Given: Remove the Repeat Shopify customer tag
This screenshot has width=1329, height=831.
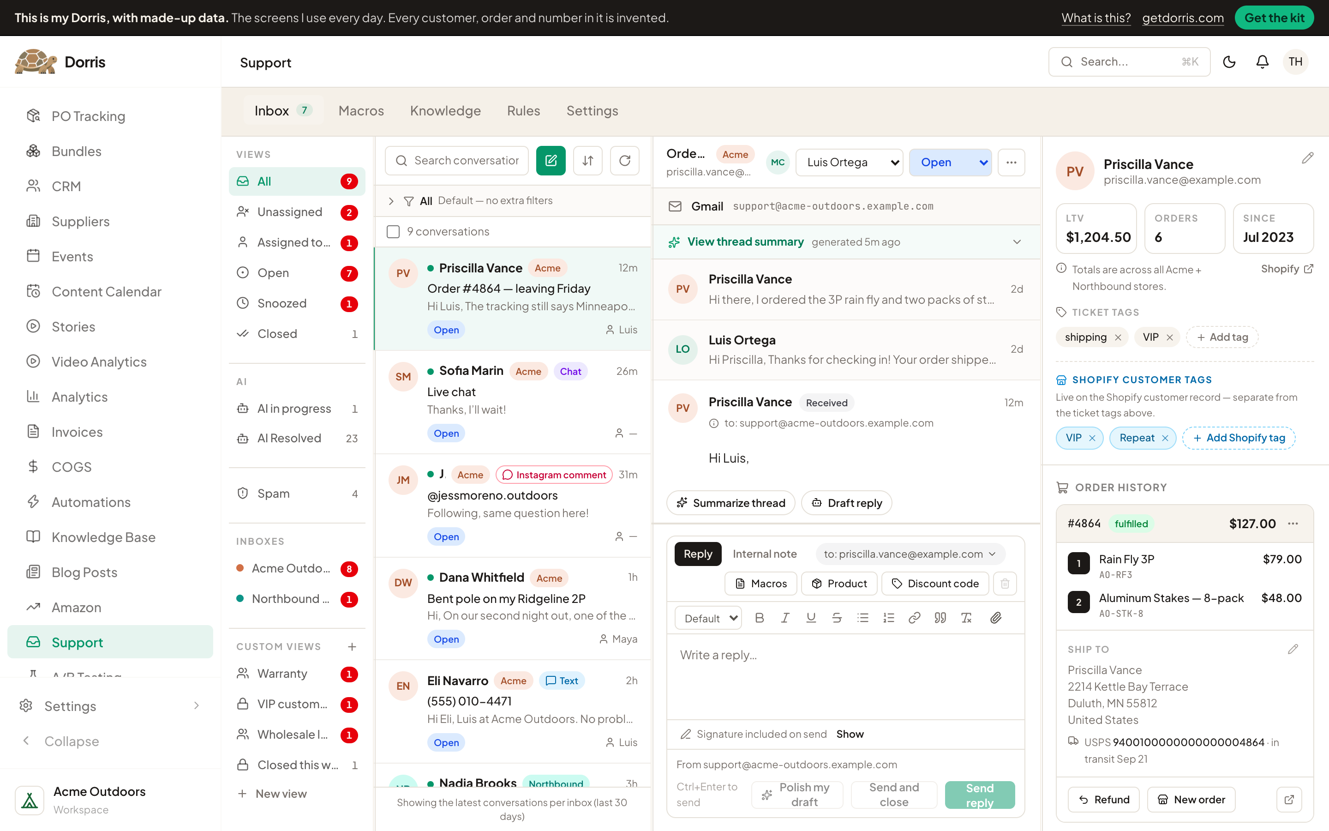Looking at the screenshot, I should click(x=1165, y=438).
